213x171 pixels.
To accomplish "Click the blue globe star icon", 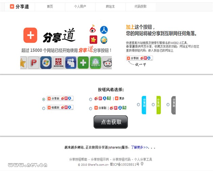I will 104,40.
